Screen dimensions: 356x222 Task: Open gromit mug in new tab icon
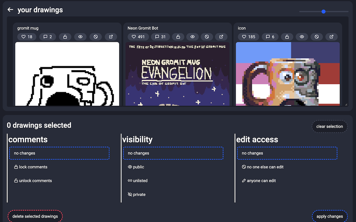[x=111, y=37]
